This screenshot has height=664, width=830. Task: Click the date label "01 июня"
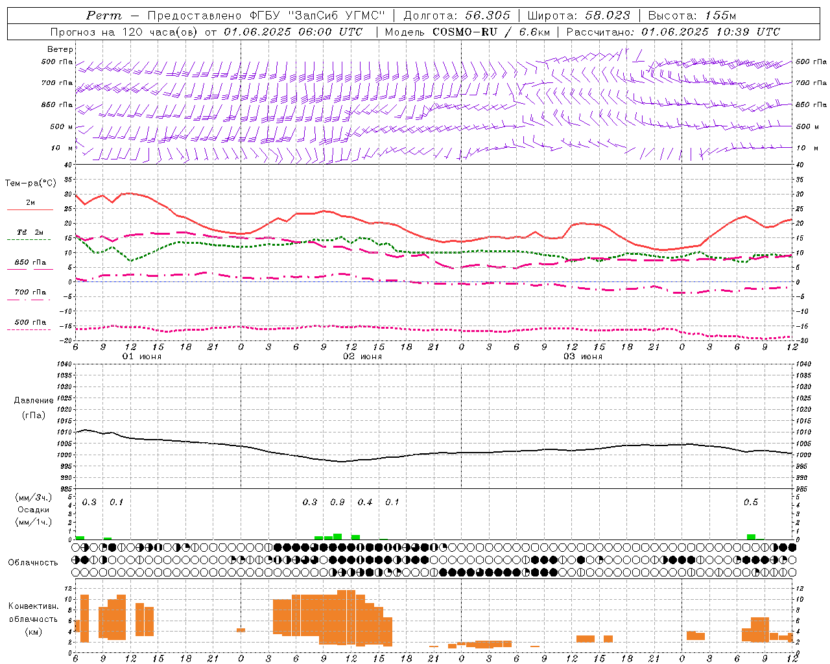pos(142,356)
